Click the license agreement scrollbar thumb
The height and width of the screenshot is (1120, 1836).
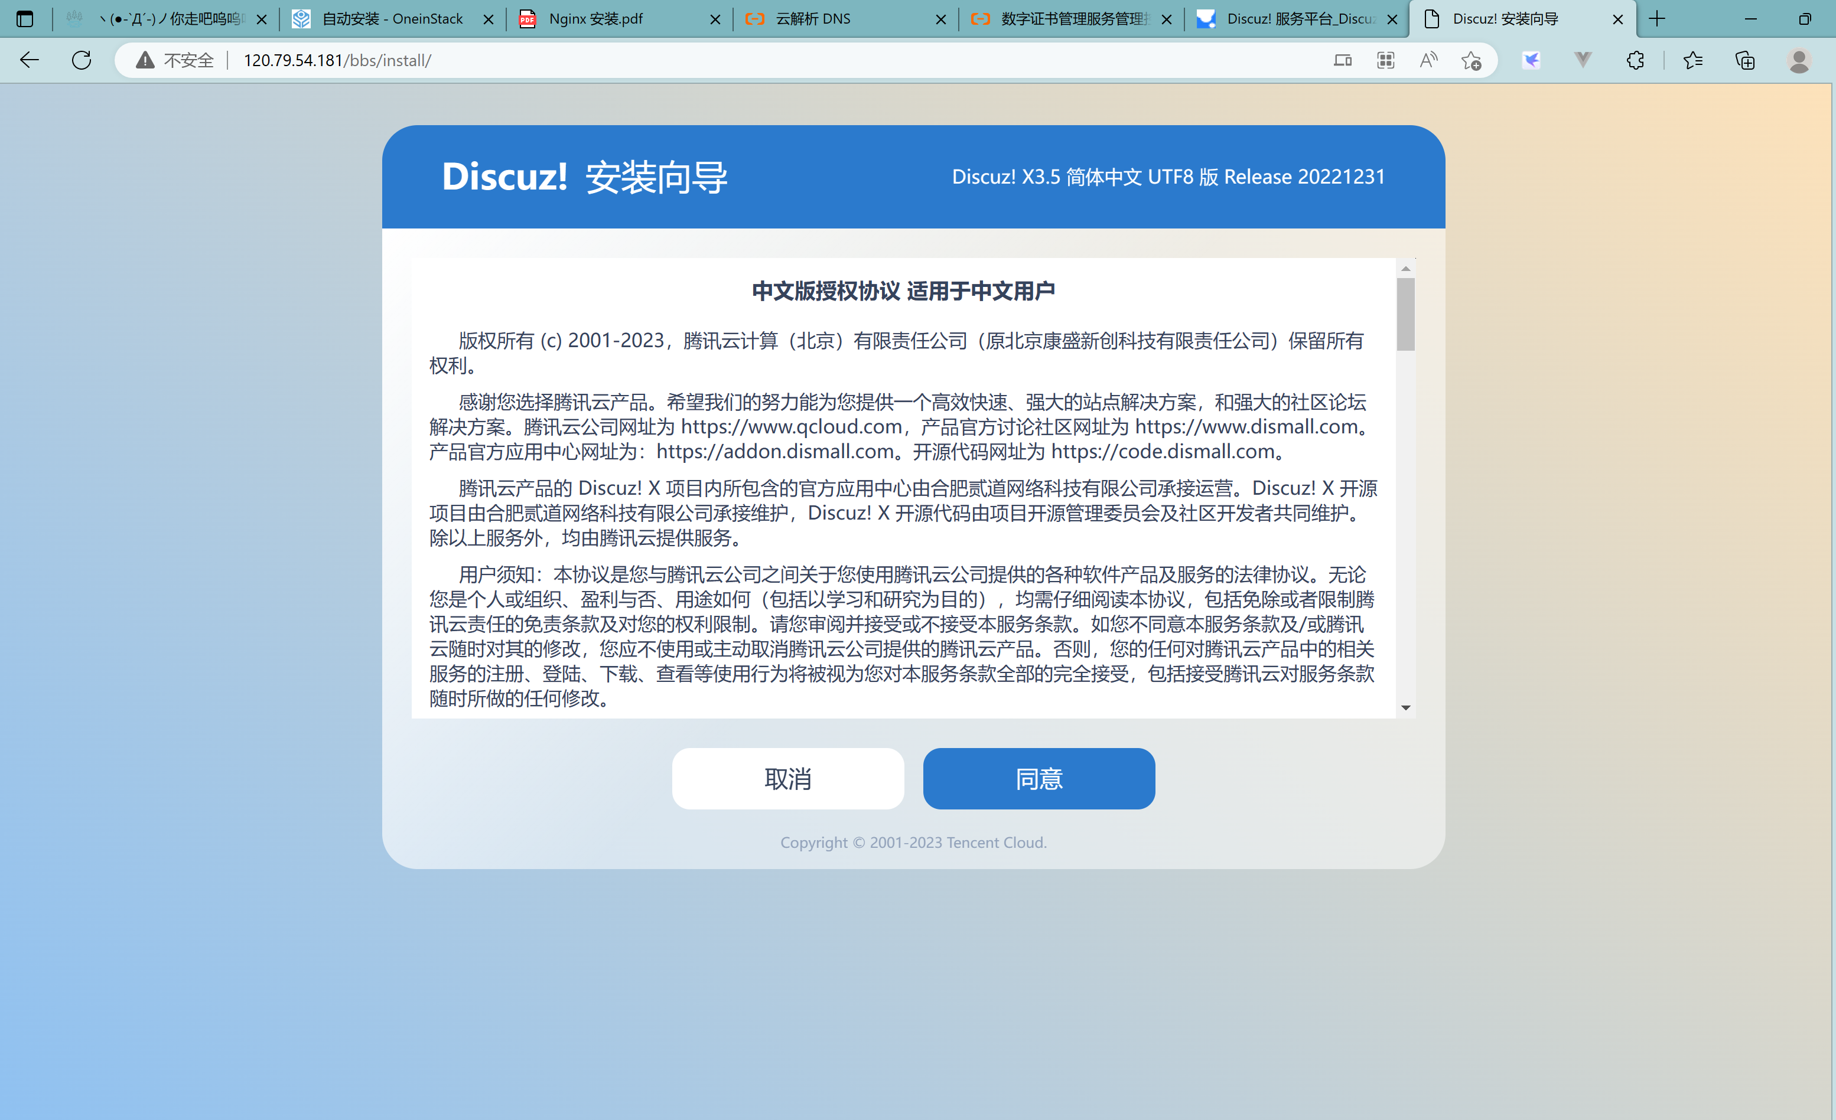pyautogui.click(x=1406, y=314)
